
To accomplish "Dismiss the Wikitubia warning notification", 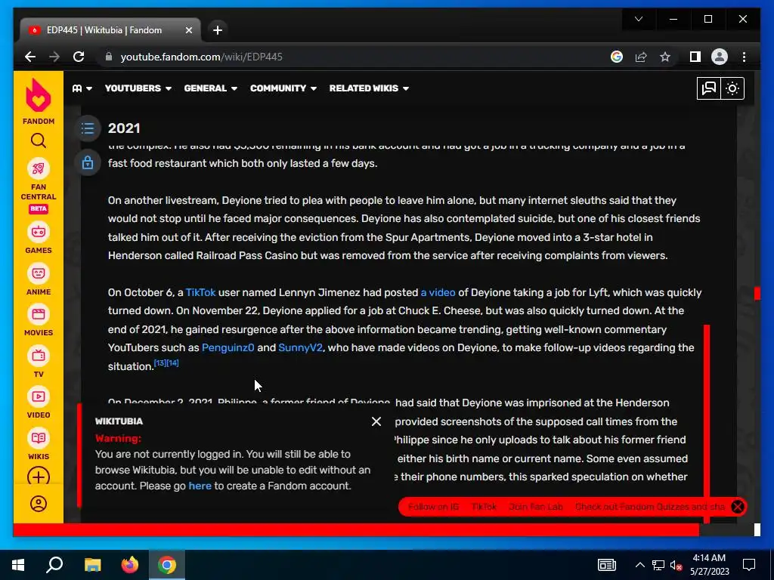I will click(376, 421).
